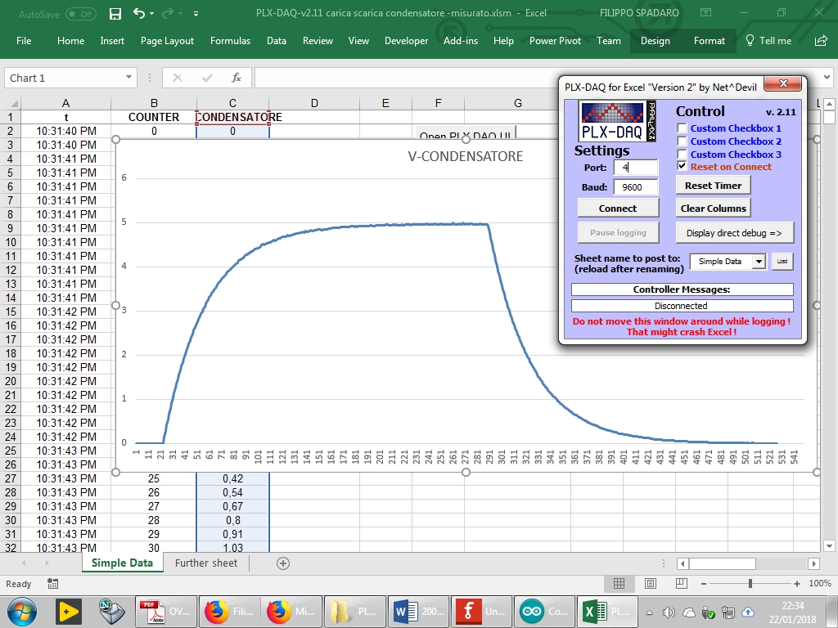838x628 pixels.
Task: Click the small Load button
Action: [782, 262]
